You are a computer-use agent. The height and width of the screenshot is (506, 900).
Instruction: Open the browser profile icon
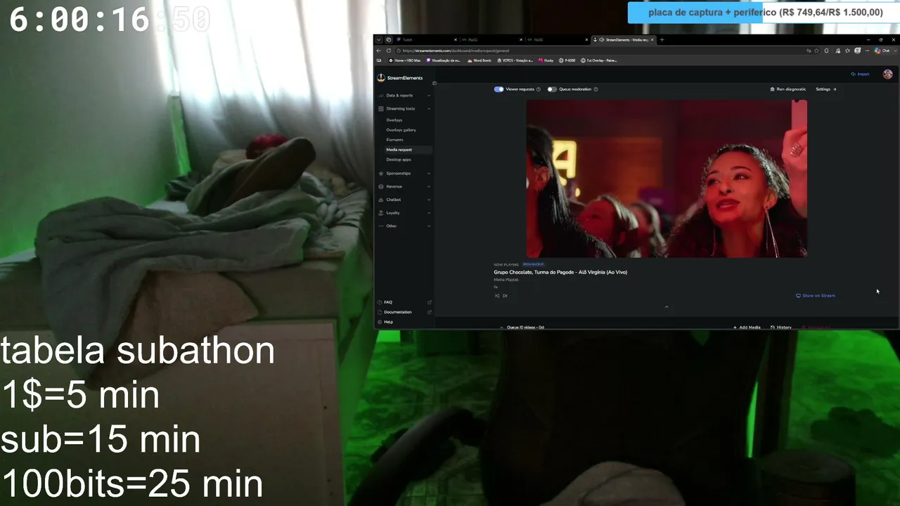click(x=857, y=51)
